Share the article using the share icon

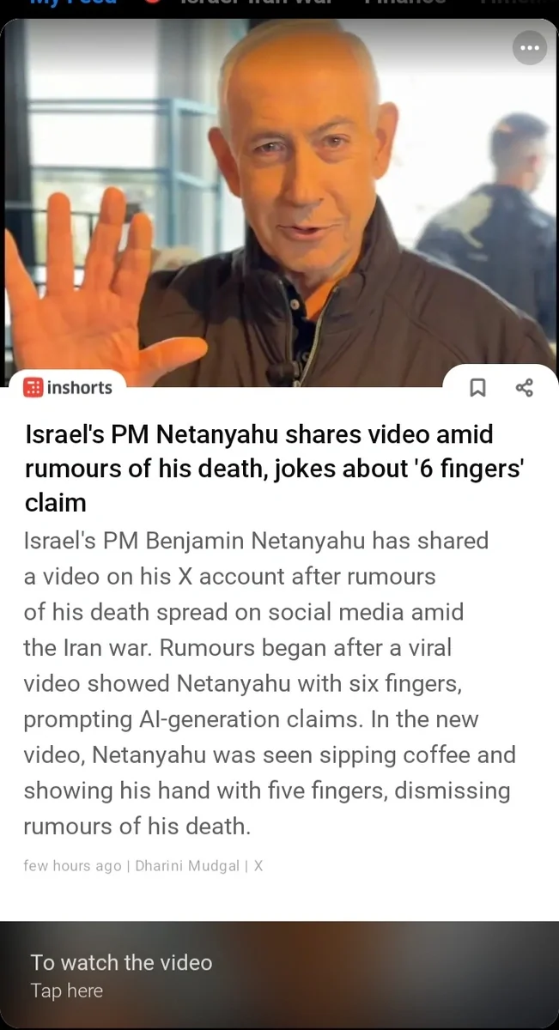click(524, 388)
